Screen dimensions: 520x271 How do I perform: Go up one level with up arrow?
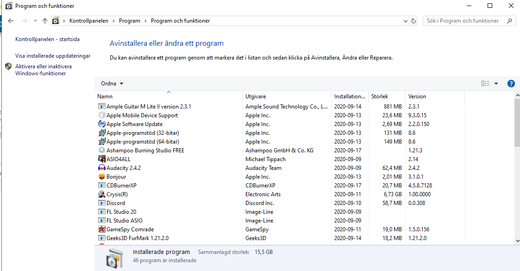click(45, 21)
